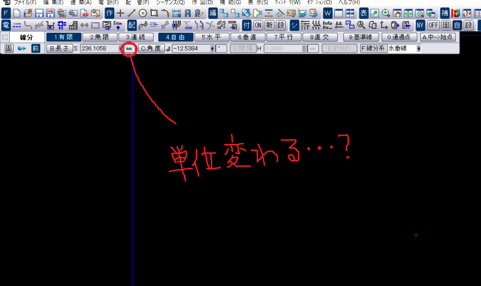Image resolution: width=481 pixels, height=286 pixels.
Task: Switch to the 電 electrical toolbar mode
Action: point(6,25)
